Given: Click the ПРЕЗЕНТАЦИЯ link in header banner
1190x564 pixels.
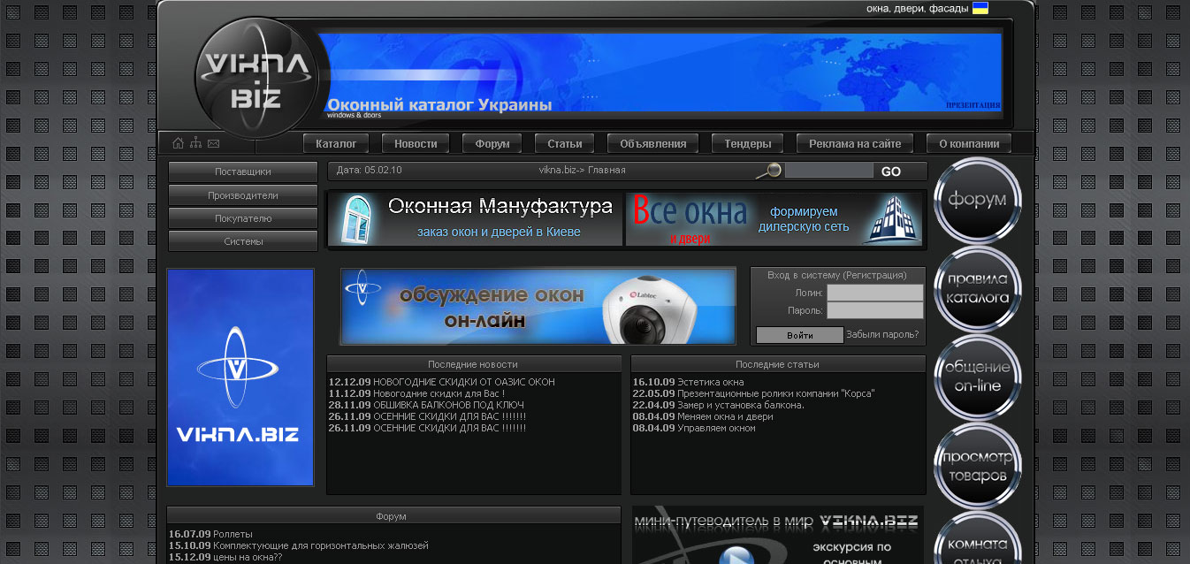Looking at the screenshot, I should click(973, 104).
